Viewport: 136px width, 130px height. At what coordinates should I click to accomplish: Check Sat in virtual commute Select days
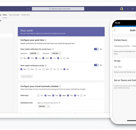pyautogui.click(x=81, y=96)
